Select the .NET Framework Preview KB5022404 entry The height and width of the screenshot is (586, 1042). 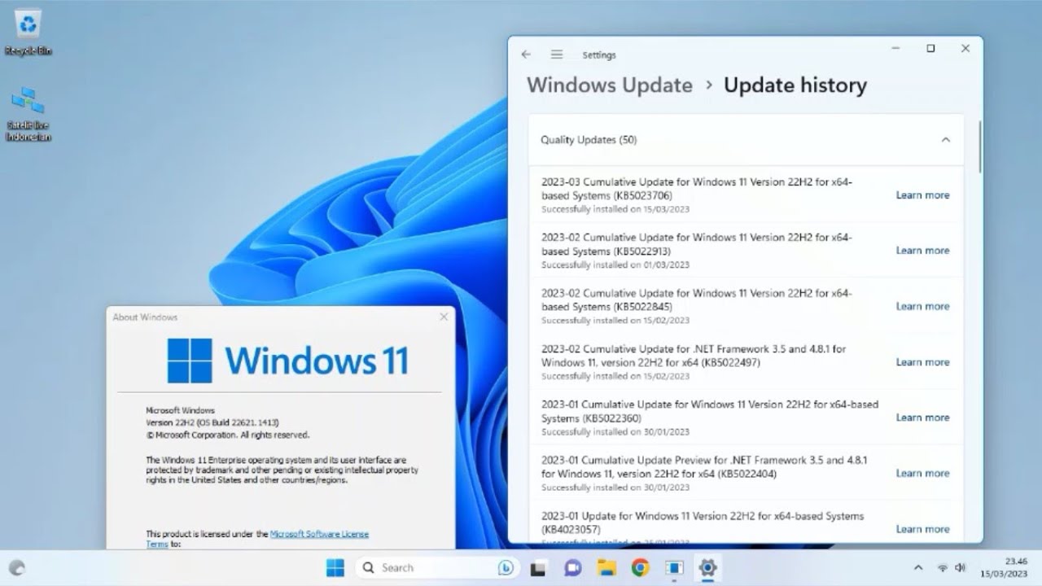pyautogui.click(x=746, y=474)
